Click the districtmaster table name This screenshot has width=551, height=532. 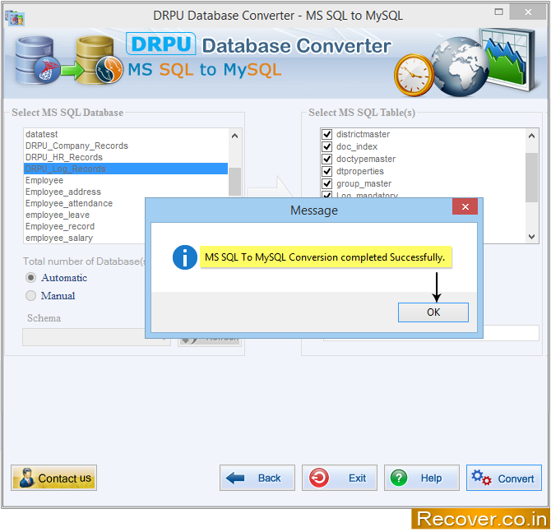tap(363, 134)
